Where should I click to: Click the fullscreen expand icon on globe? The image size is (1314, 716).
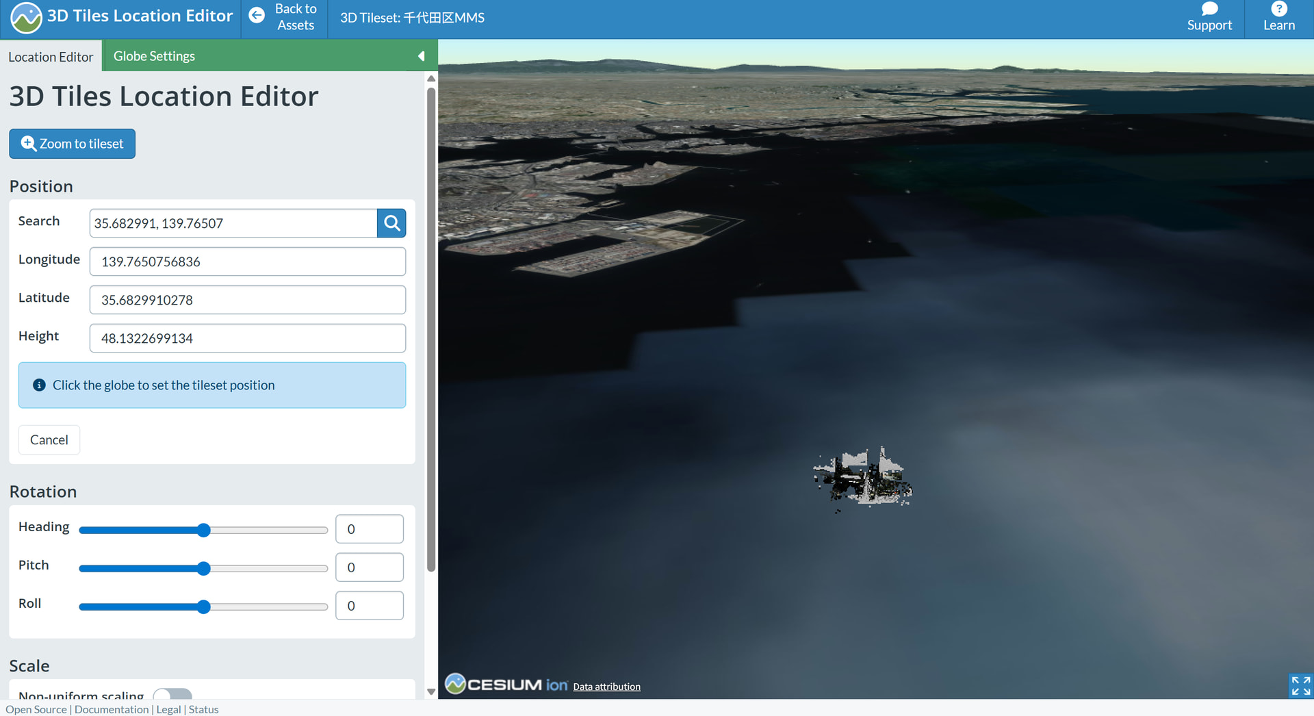[x=1300, y=685]
